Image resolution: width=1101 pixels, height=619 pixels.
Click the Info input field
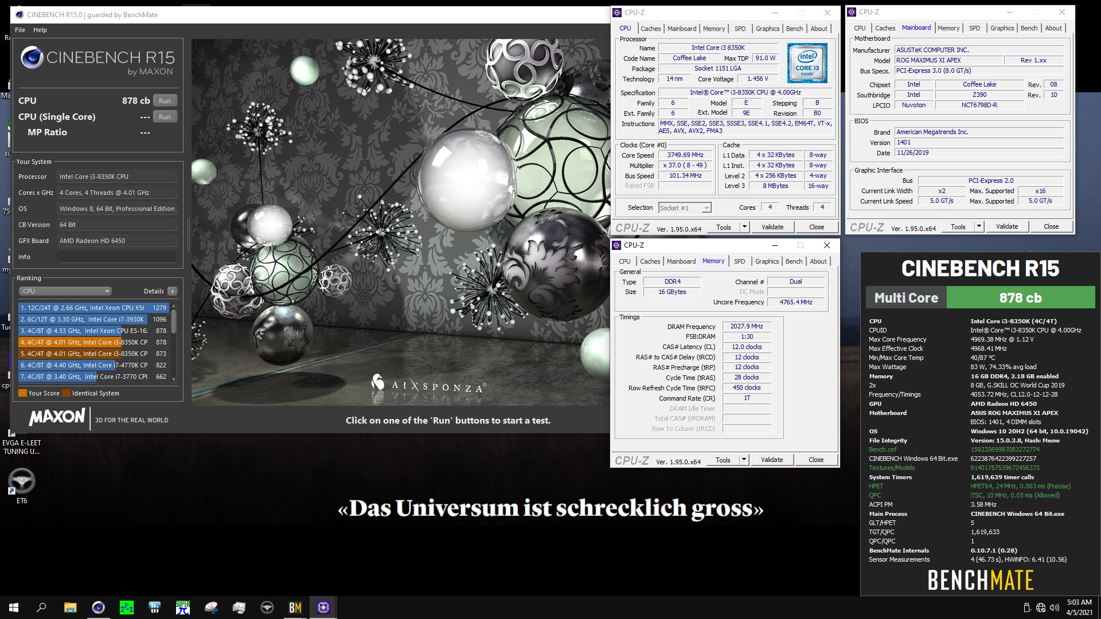click(x=117, y=257)
